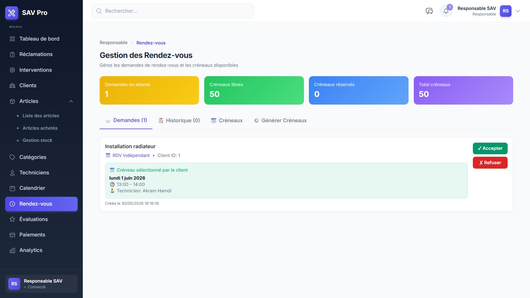Click the Responsable breadcrumb link
The width and height of the screenshot is (530, 298).
tap(113, 43)
